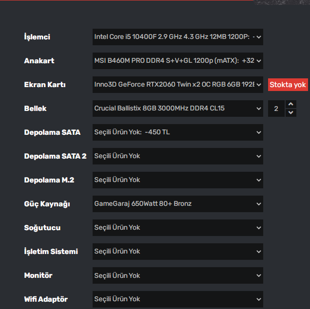Open the İşletim Sistemi dropdown
This screenshot has height=309, width=310.
click(x=177, y=252)
